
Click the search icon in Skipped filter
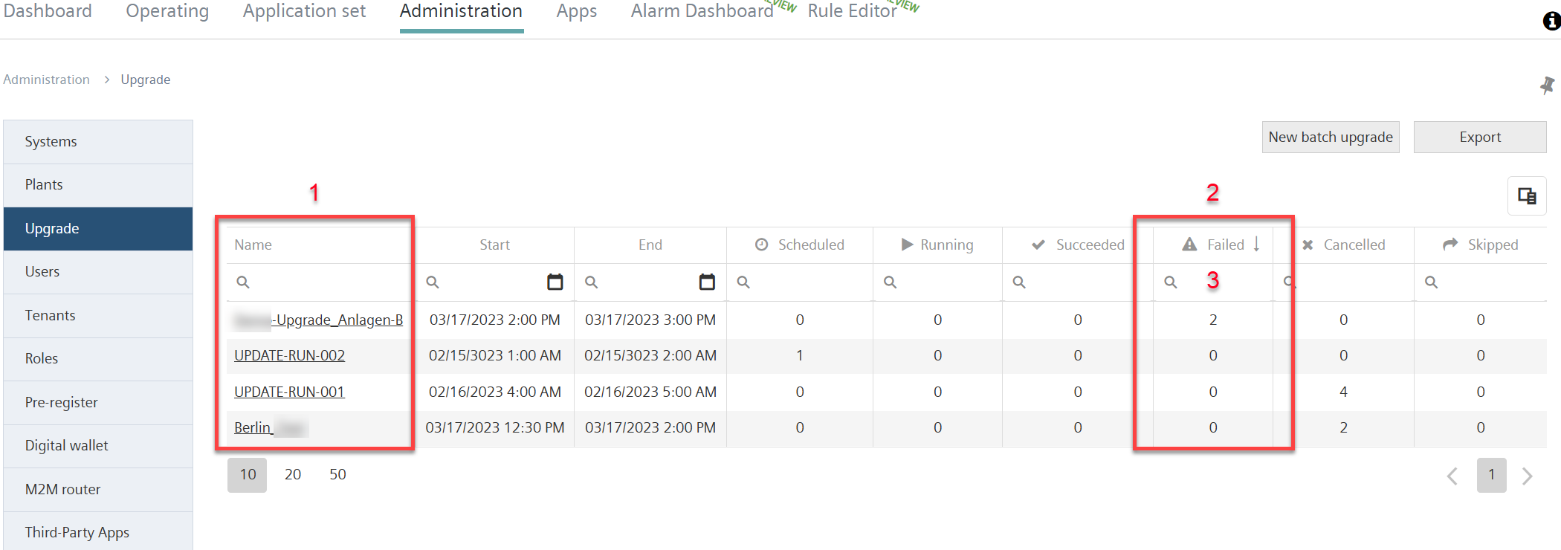(1431, 282)
